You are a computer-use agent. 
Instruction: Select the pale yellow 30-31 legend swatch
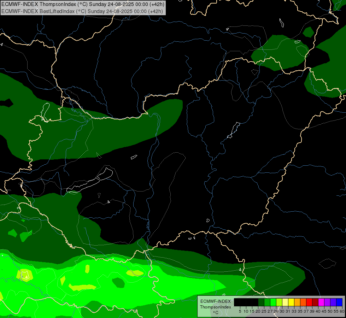click(285, 302)
